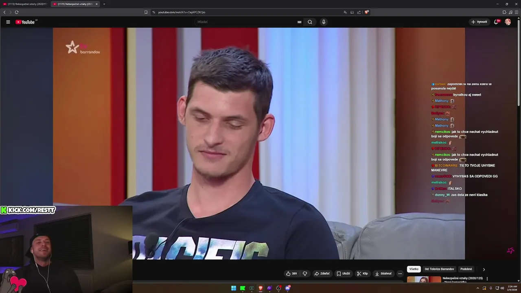The height and width of the screenshot is (293, 521).
Task: Open the Xbox Game Bar taskbar icon
Action: point(252,288)
